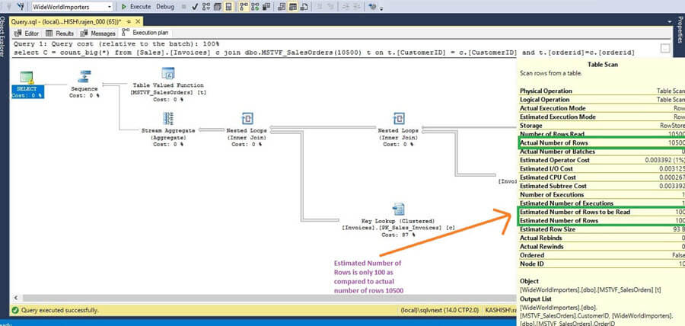Select the Nested Loops operator beside Stream Aggregate

[x=247, y=129]
